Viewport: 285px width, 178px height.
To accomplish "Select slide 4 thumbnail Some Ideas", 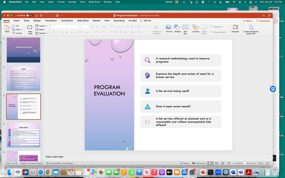I will point(23,134).
